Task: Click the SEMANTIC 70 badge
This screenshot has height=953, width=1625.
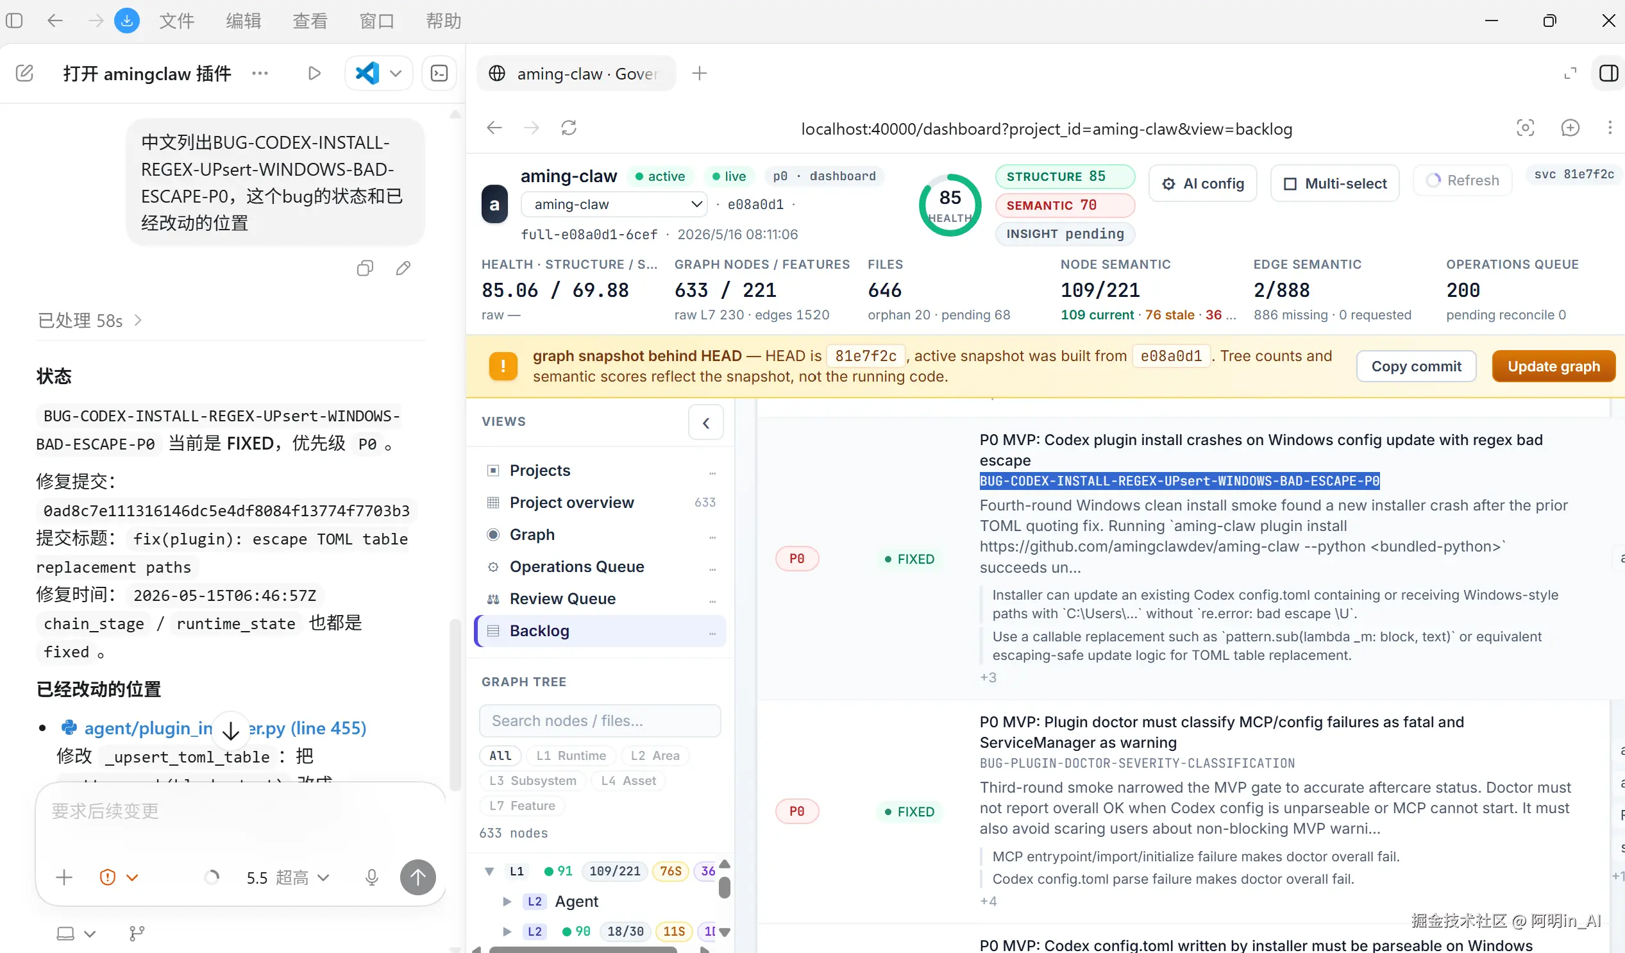Action: click(1065, 205)
